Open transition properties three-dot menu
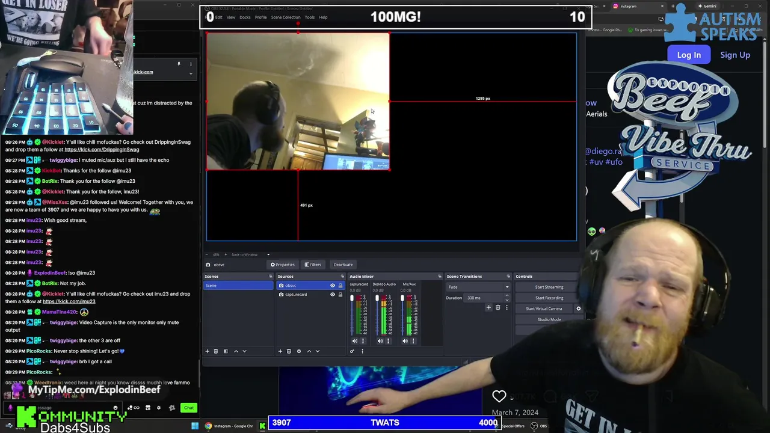770x433 pixels. click(x=507, y=307)
